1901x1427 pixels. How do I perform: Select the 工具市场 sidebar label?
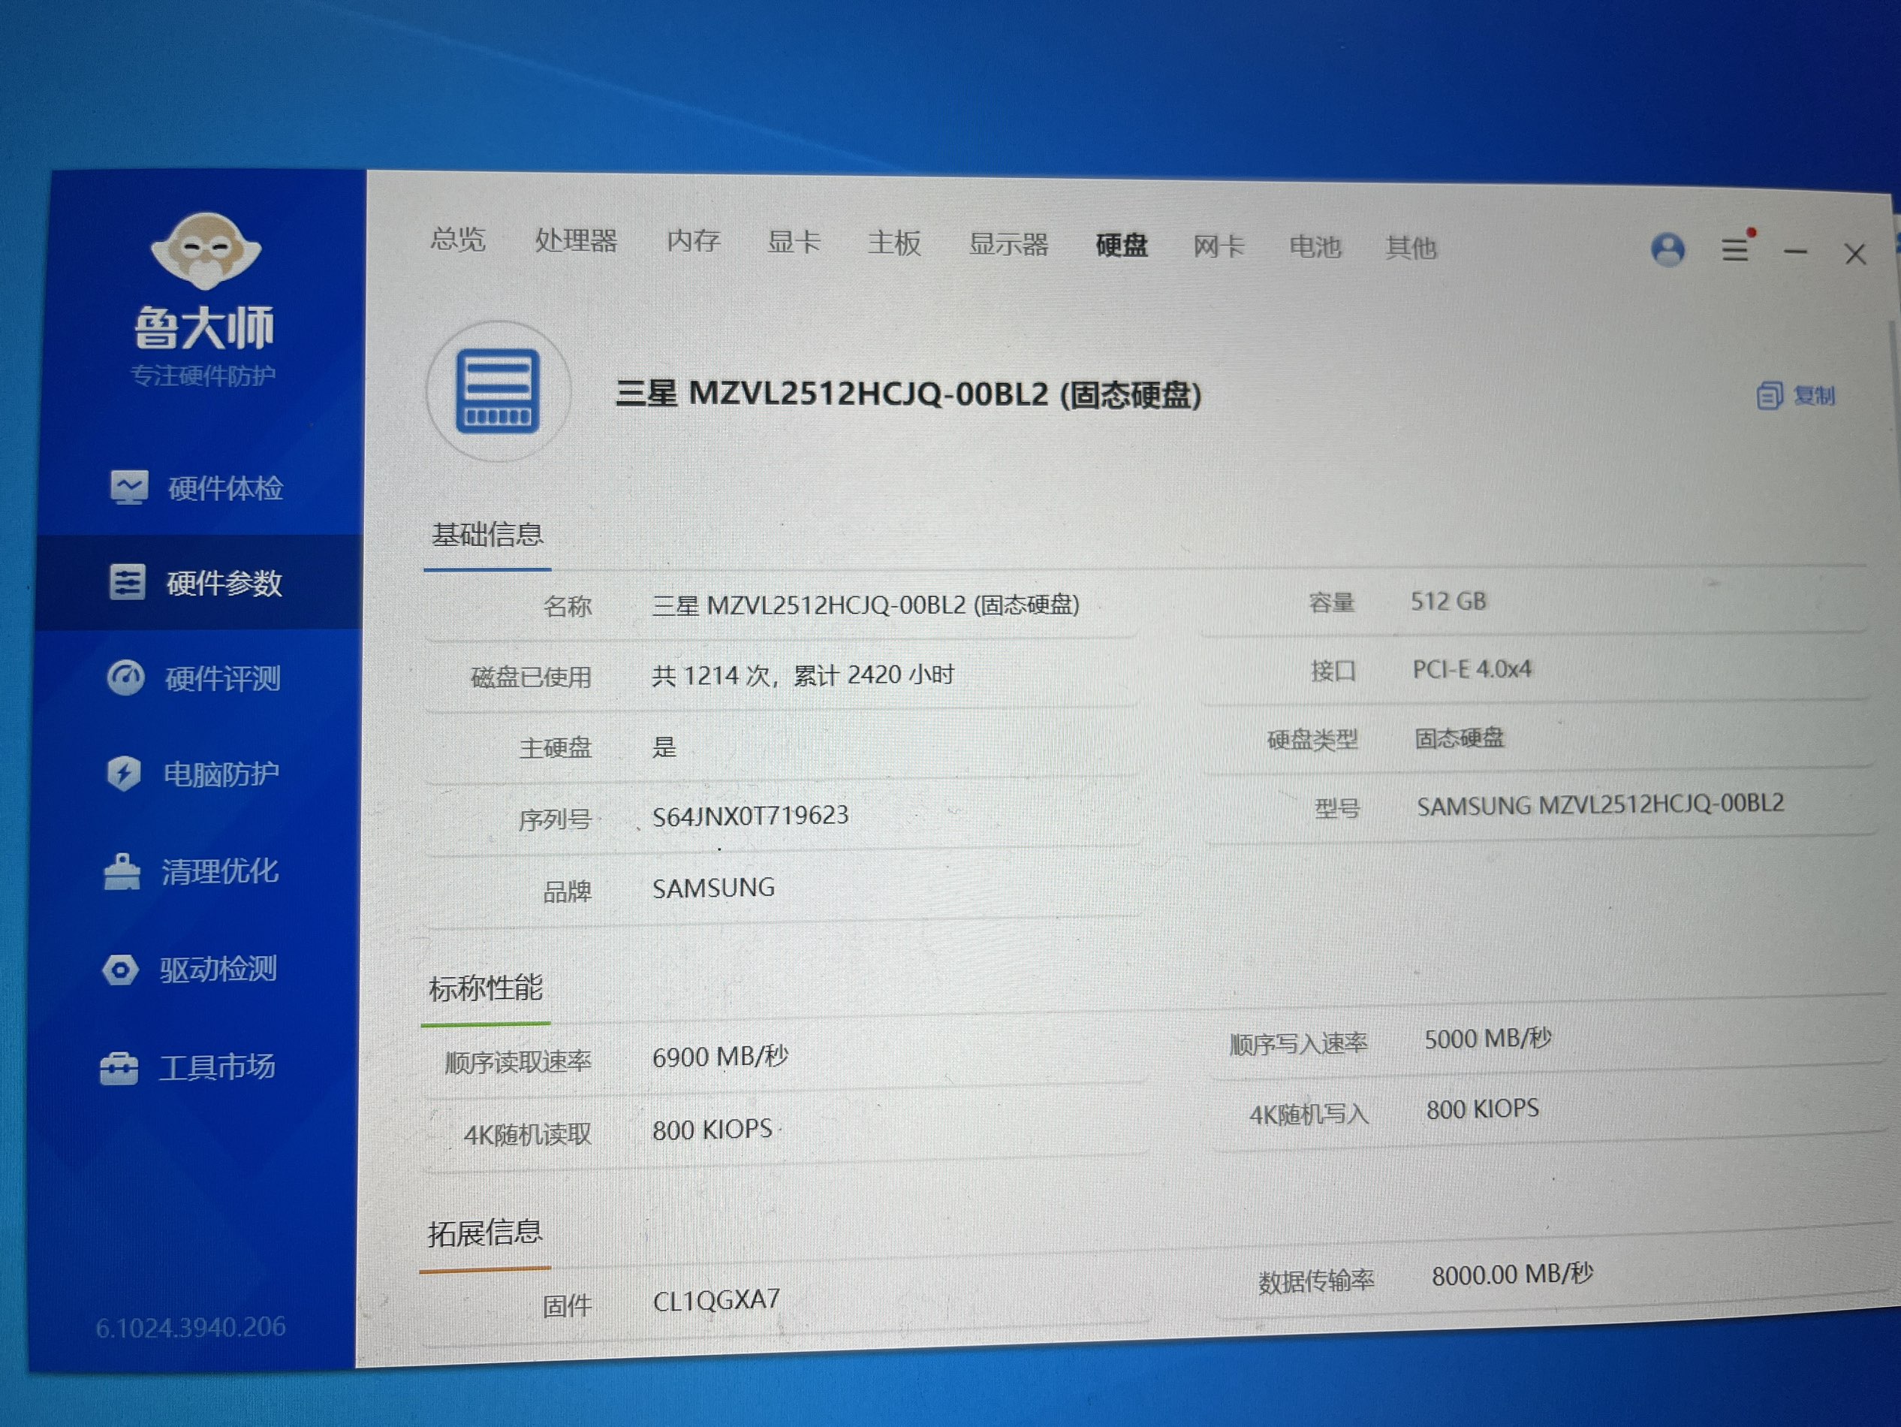(x=216, y=1068)
